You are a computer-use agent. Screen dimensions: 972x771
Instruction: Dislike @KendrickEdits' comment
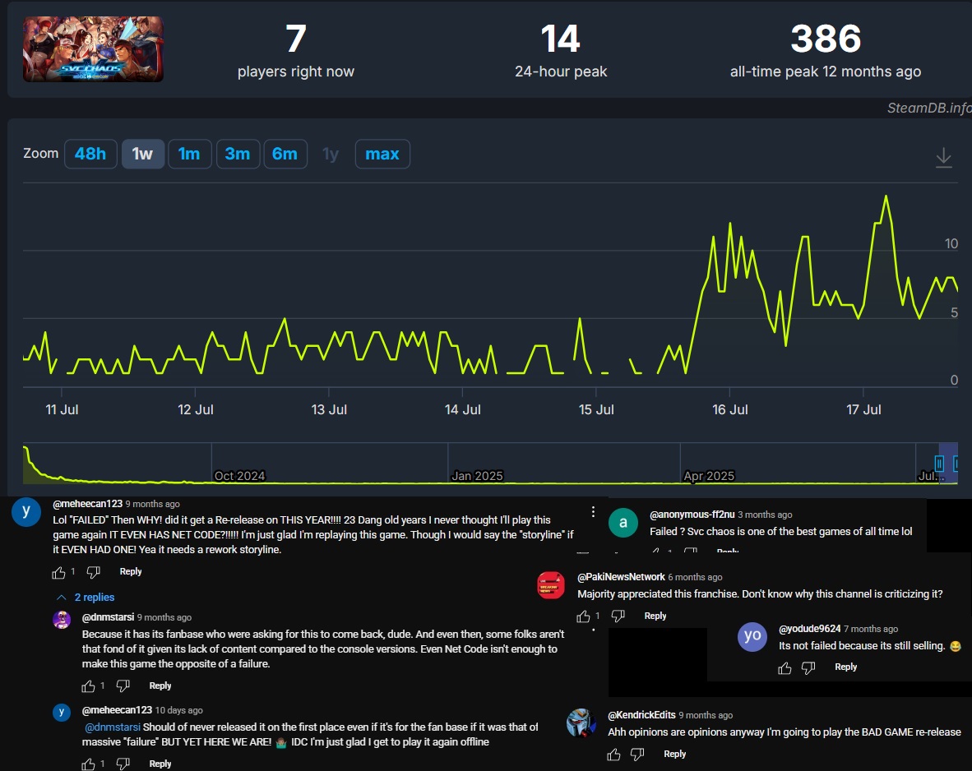tap(637, 755)
